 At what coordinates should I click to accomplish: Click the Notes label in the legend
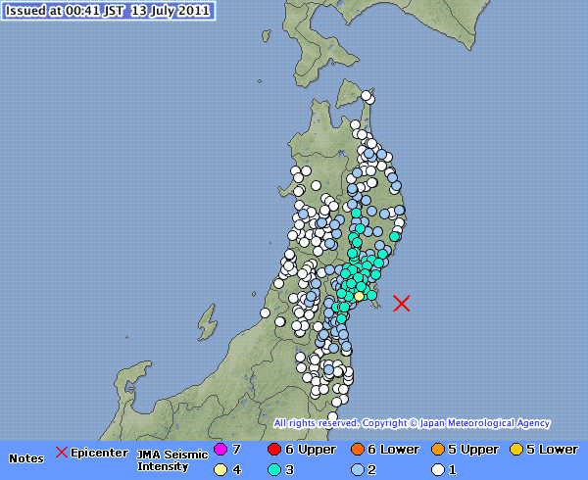tap(26, 458)
